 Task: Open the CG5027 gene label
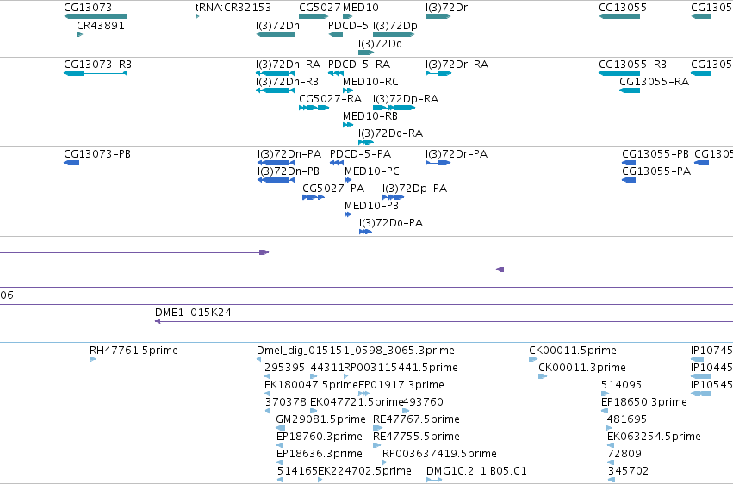point(320,8)
